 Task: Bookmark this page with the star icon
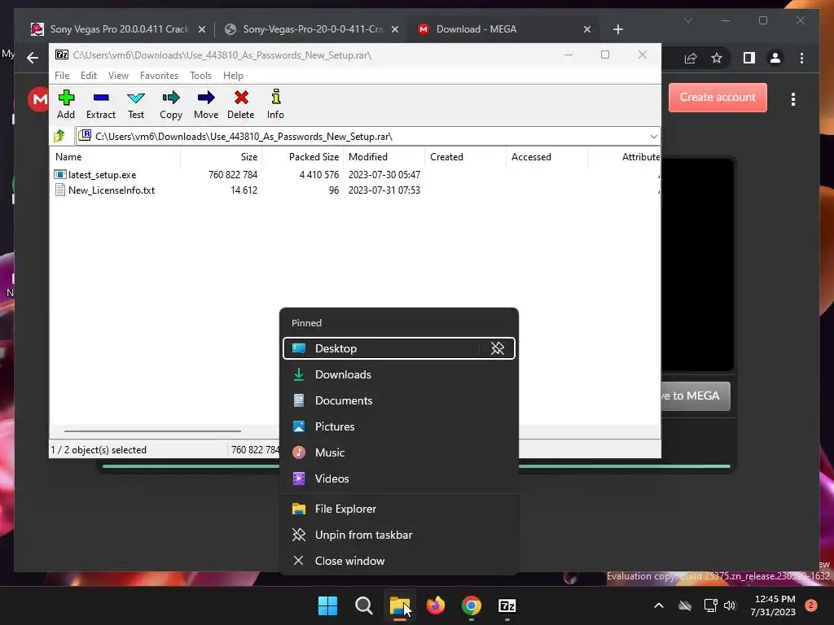click(717, 58)
